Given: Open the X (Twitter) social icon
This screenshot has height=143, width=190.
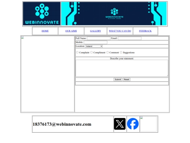Looking at the screenshot, I should click(x=120, y=124).
